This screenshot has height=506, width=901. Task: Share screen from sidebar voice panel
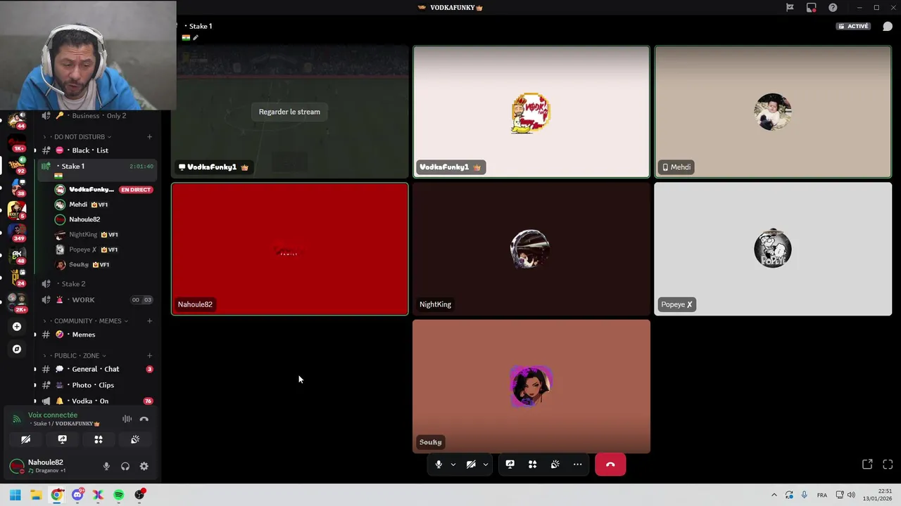[62, 439]
